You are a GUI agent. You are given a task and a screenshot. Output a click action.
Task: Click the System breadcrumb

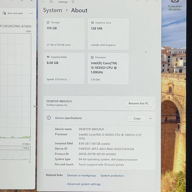pyautogui.click(x=53, y=10)
